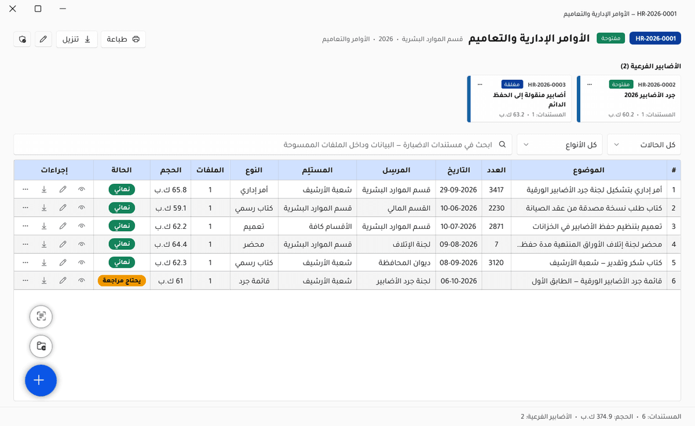Viewport: 695px width, 426px height.
Task: Click the HR-2026-0002 code on subfolder card
Action: point(656,84)
